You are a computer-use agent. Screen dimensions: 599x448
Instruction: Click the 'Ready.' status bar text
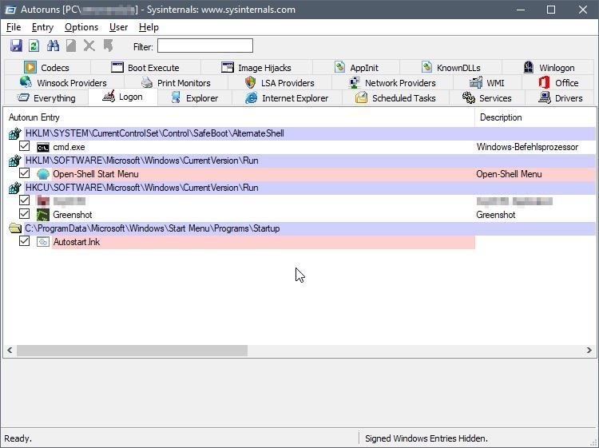(18, 438)
